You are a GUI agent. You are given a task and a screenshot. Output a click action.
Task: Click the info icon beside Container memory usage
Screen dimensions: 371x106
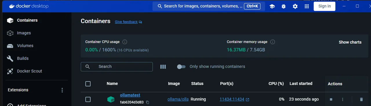pos(272,42)
